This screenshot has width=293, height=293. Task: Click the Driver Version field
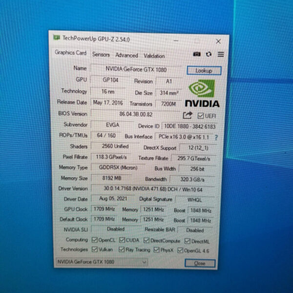pos(153,189)
